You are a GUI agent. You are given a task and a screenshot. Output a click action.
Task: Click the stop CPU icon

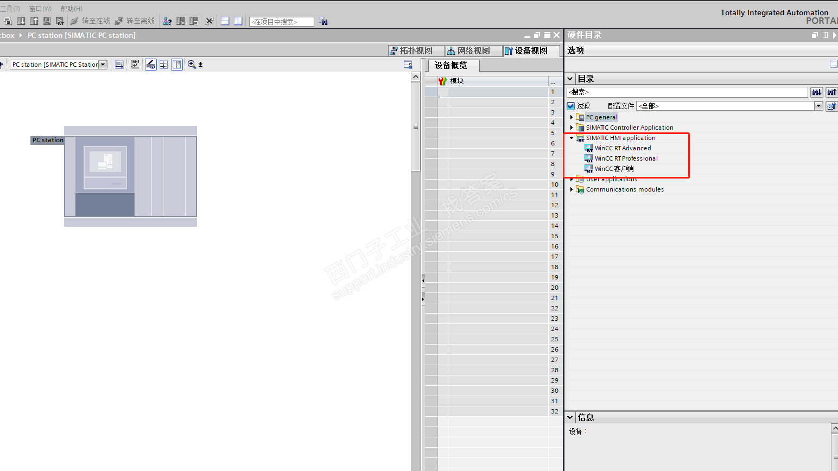[x=194, y=21]
